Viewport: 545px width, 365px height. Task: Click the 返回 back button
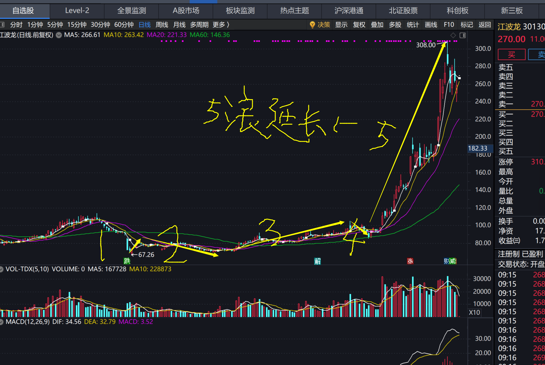coord(485,25)
